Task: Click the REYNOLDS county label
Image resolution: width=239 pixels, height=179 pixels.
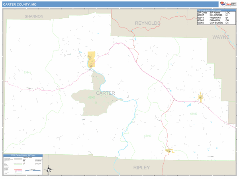Action: [x=147, y=23]
